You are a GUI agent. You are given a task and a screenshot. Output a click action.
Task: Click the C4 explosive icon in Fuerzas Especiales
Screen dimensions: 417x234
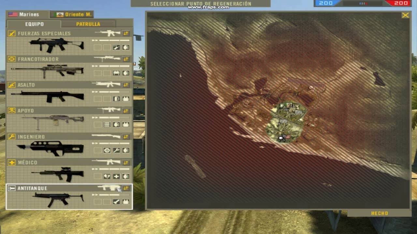116,47
